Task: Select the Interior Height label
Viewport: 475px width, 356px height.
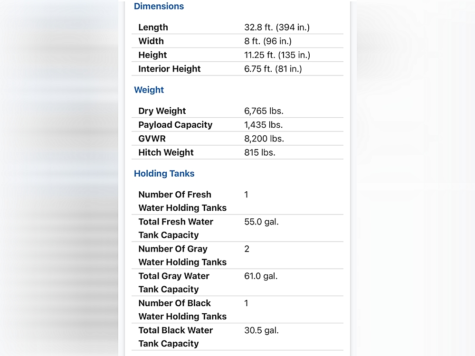Action: coord(169,69)
